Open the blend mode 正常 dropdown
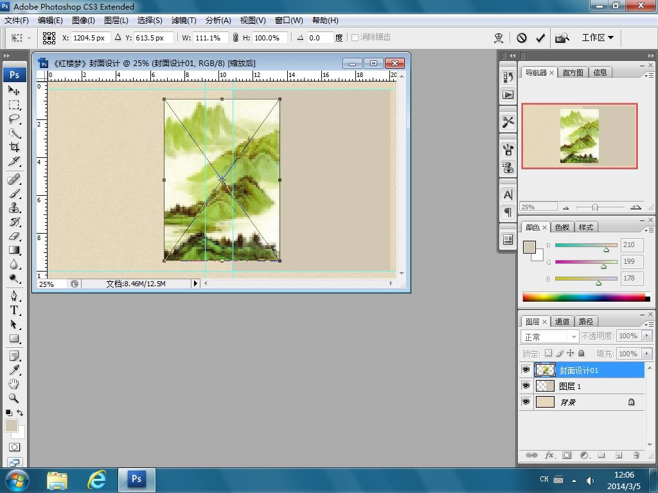Image resolution: width=658 pixels, height=493 pixels. point(550,336)
